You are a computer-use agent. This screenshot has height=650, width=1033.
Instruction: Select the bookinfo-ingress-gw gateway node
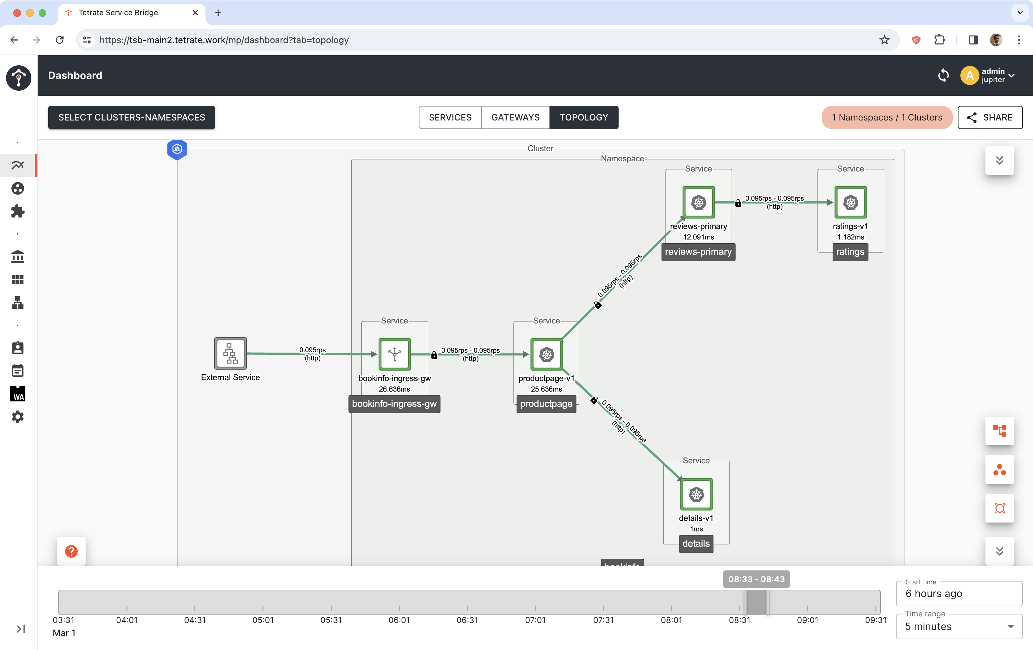click(x=394, y=354)
